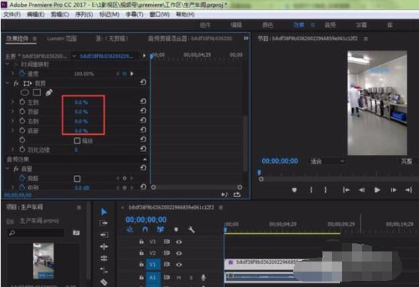Expand the 左侧 crop parameter
Screen dimensions: 419x287
(x=13, y=102)
